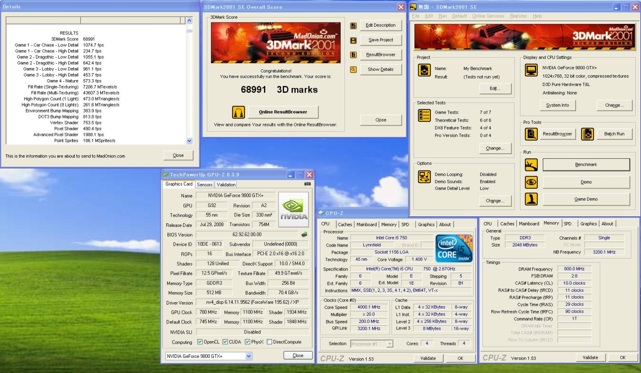Switch to the Validation tab in GPU-Z
641x373 pixels.
point(226,184)
